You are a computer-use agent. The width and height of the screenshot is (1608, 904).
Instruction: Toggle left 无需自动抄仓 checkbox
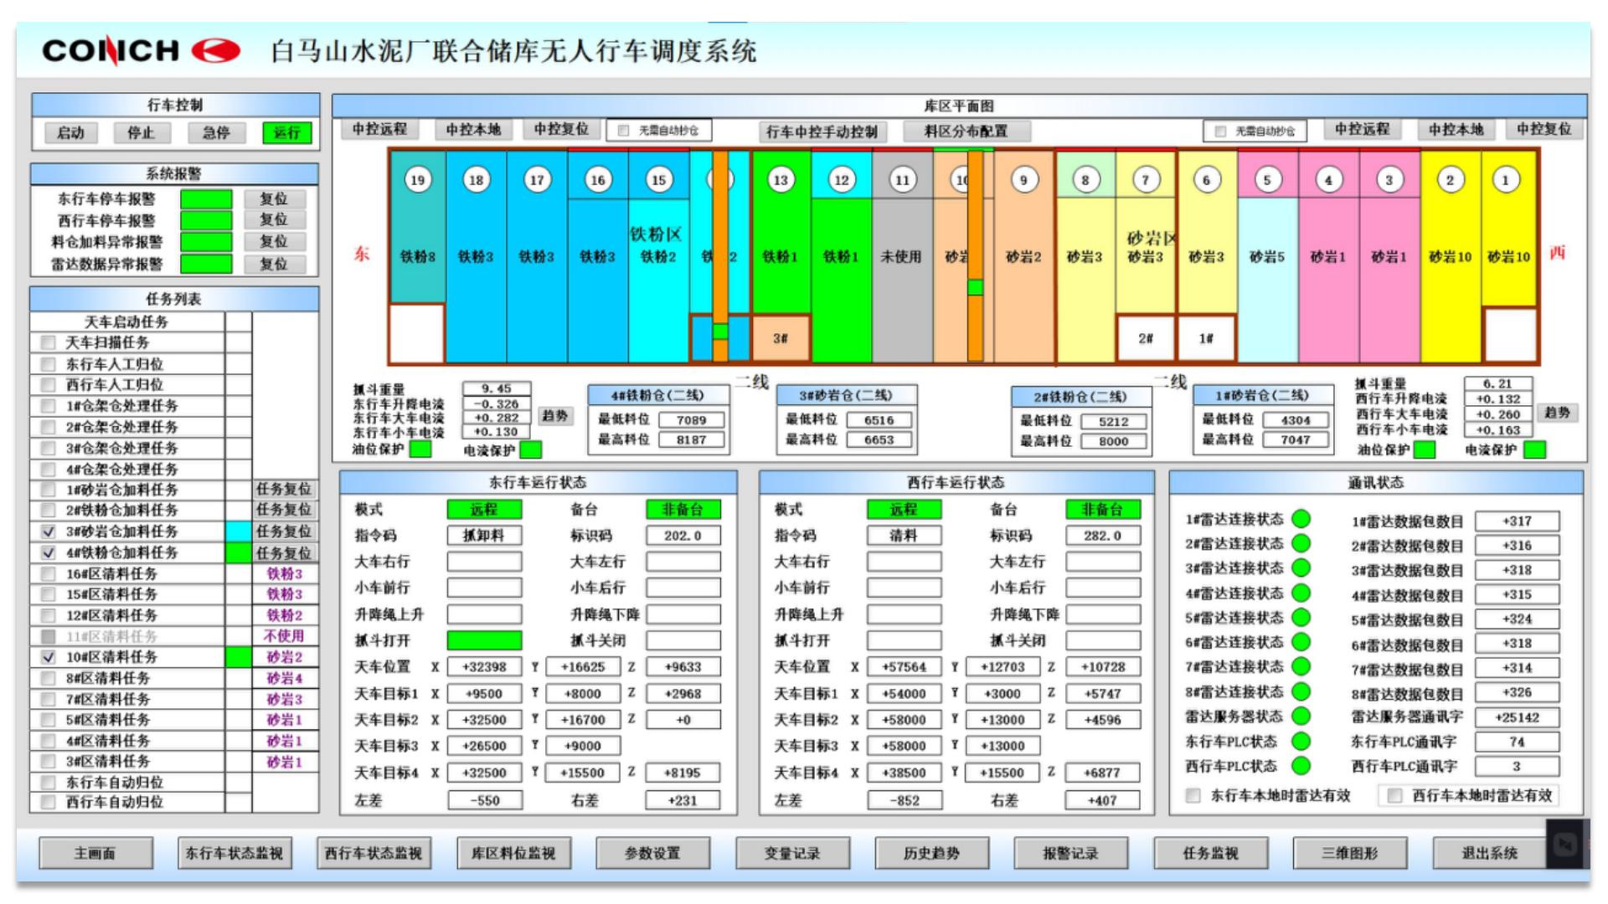pyautogui.click(x=623, y=131)
